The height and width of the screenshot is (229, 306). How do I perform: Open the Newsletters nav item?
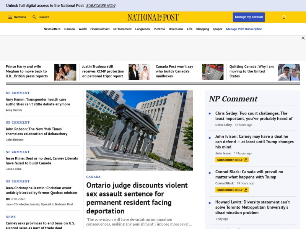tap(52, 29)
